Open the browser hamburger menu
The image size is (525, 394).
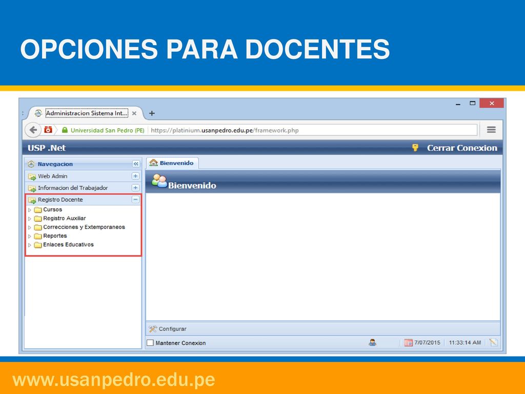pyautogui.click(x=491, y=130)
